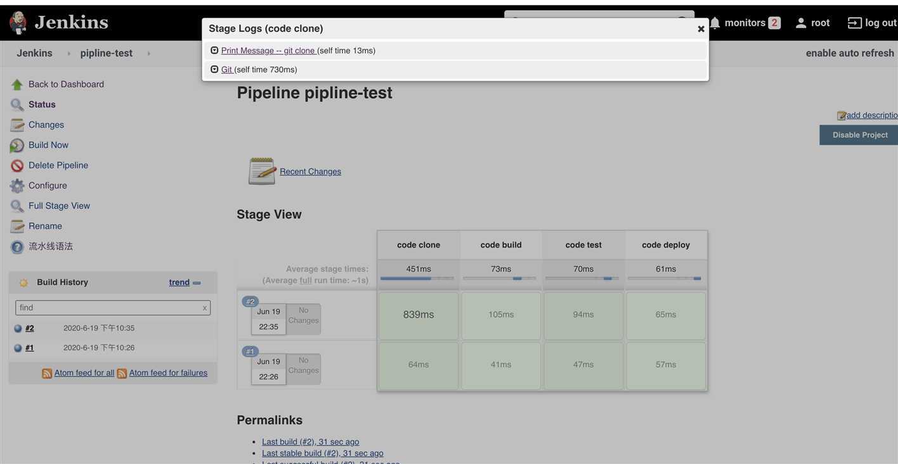Screen dimensions: 898x464
Task: Click the #1 build badge in Stage View
Action: click(x=251, y=351)
